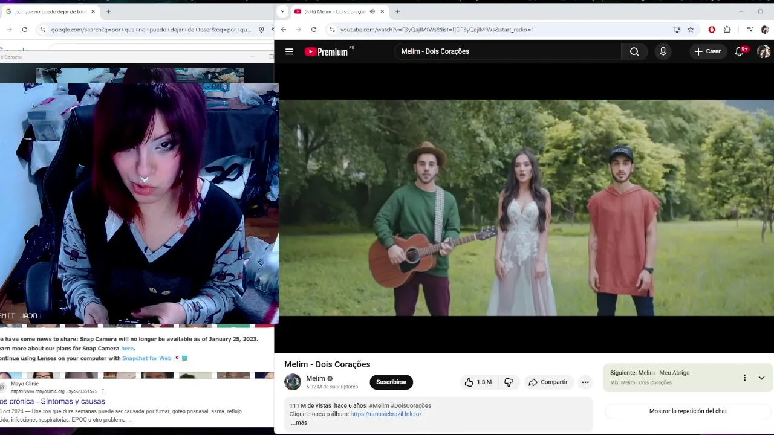Click the google.com address bar URL
This screenshot has height=435, width=774.
[151, 29]
